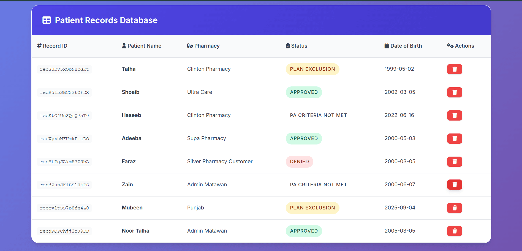Select record ID recevltSS7p8fn4Z0
The height and width of the screenshot is (251, 522).
[64, 208]
